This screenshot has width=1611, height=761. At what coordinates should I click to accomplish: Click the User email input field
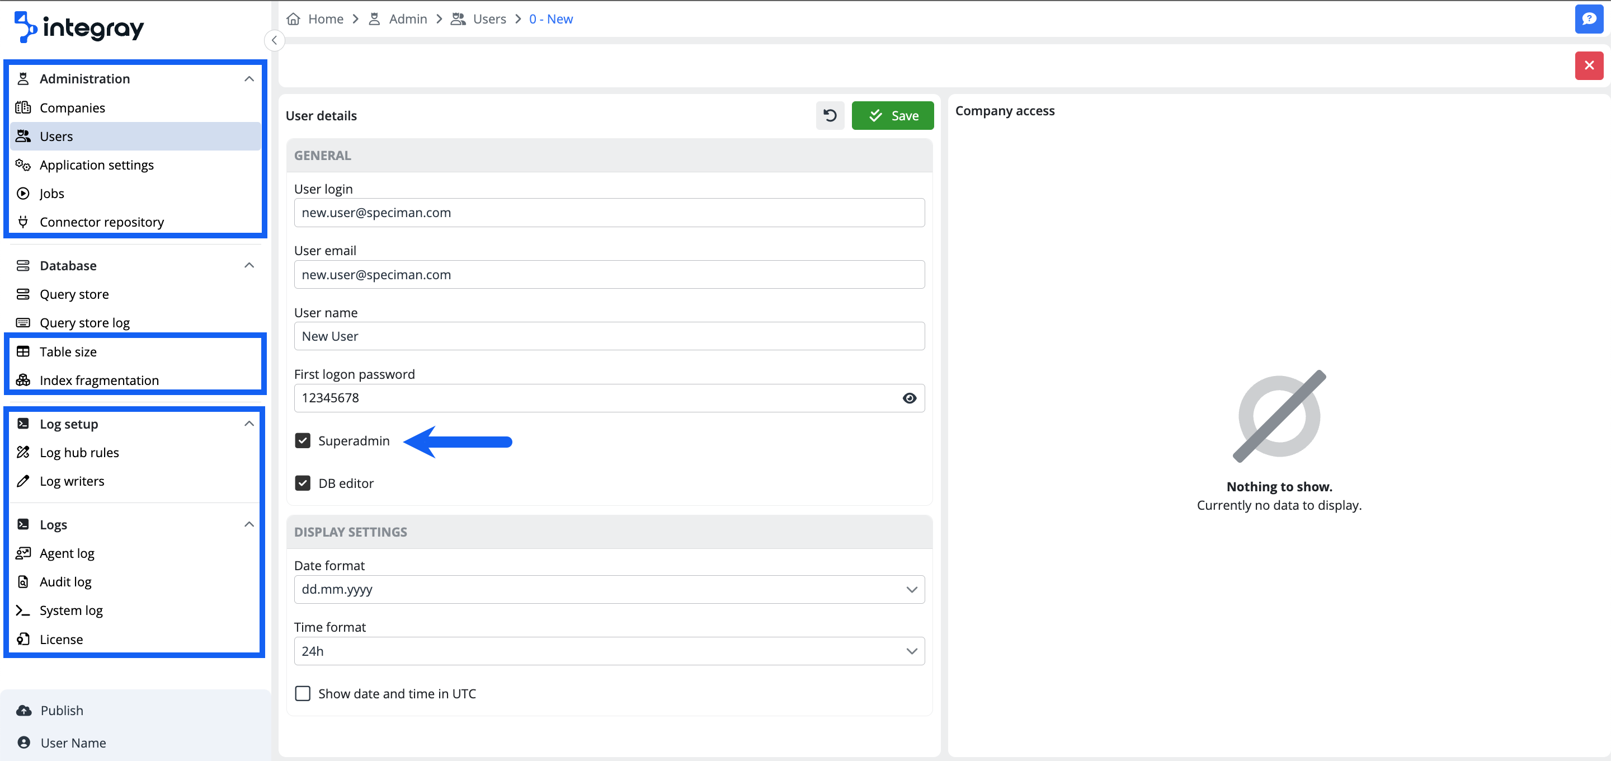pos(609,274)
